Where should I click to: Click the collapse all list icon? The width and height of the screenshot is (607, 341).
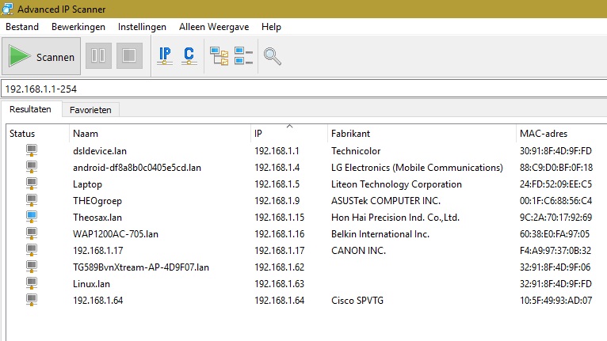[243, 56]
